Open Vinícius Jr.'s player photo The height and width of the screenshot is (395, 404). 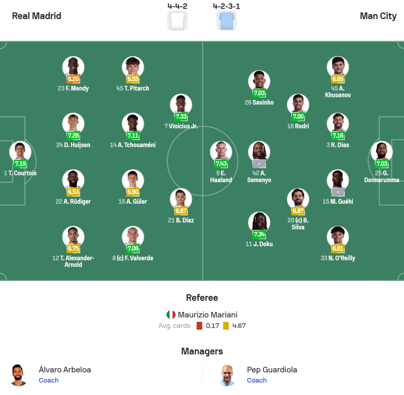(181, 104)
